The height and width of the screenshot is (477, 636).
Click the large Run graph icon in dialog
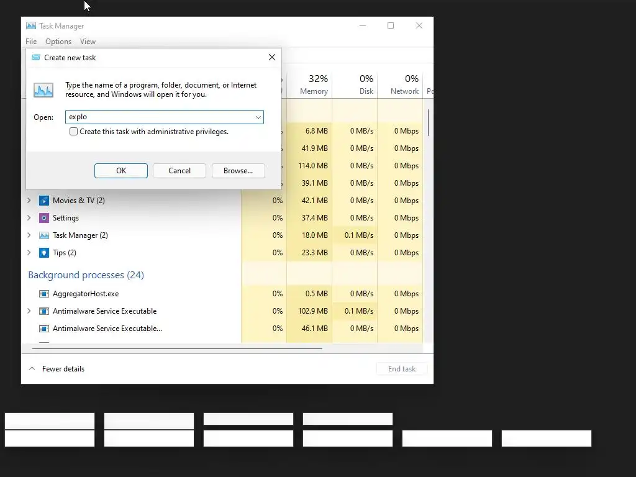coord(43,89)
